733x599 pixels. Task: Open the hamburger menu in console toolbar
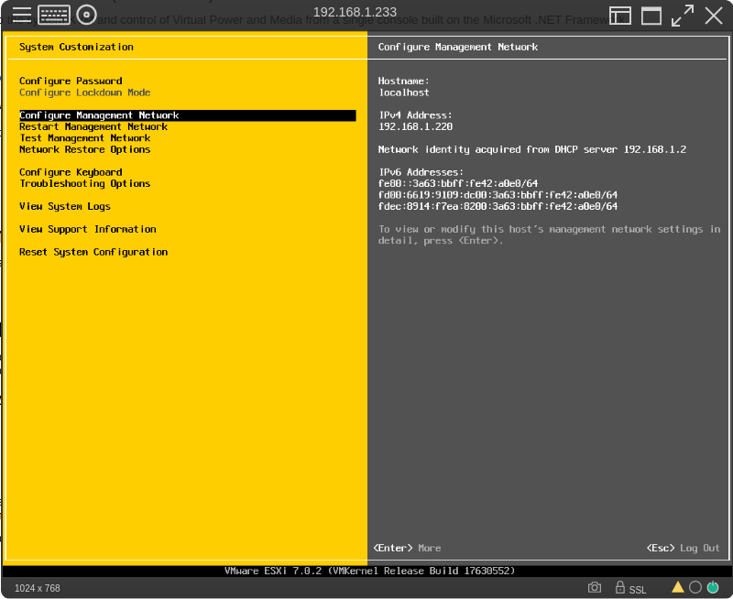pos(21,15)
